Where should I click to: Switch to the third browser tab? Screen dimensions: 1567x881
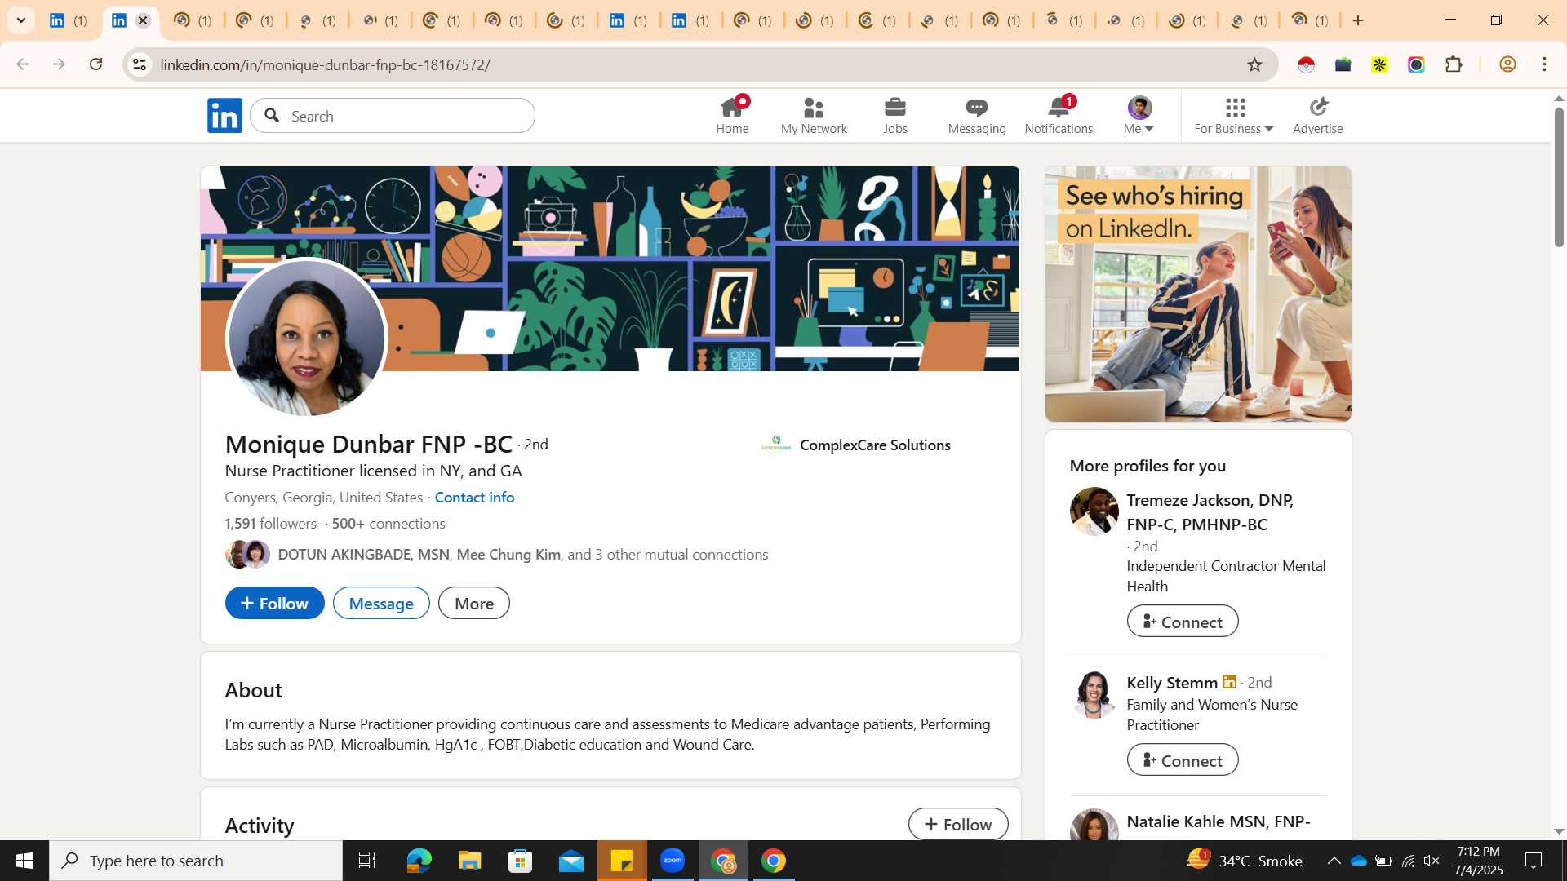coord(193,20)
